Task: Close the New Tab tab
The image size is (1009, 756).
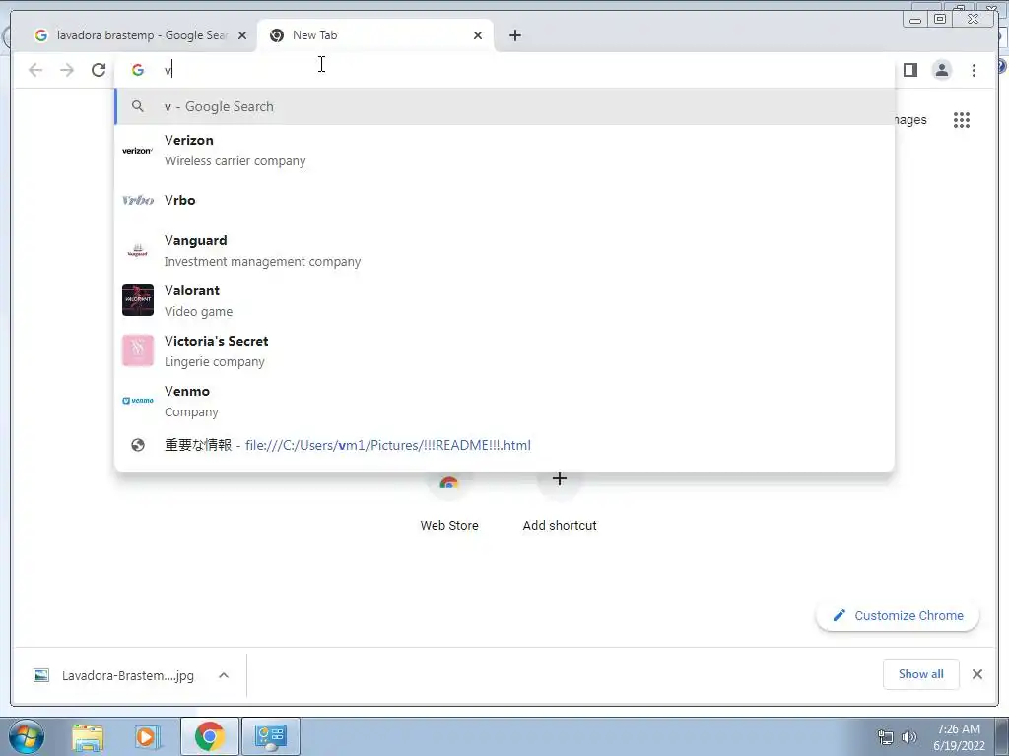Action: (478, 35)
